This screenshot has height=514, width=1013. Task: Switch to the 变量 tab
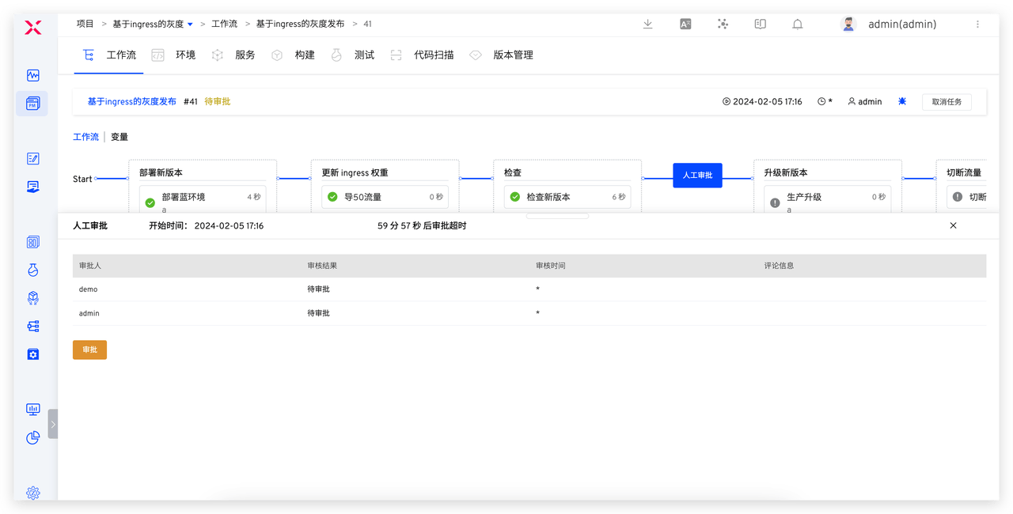pos(120,137)
